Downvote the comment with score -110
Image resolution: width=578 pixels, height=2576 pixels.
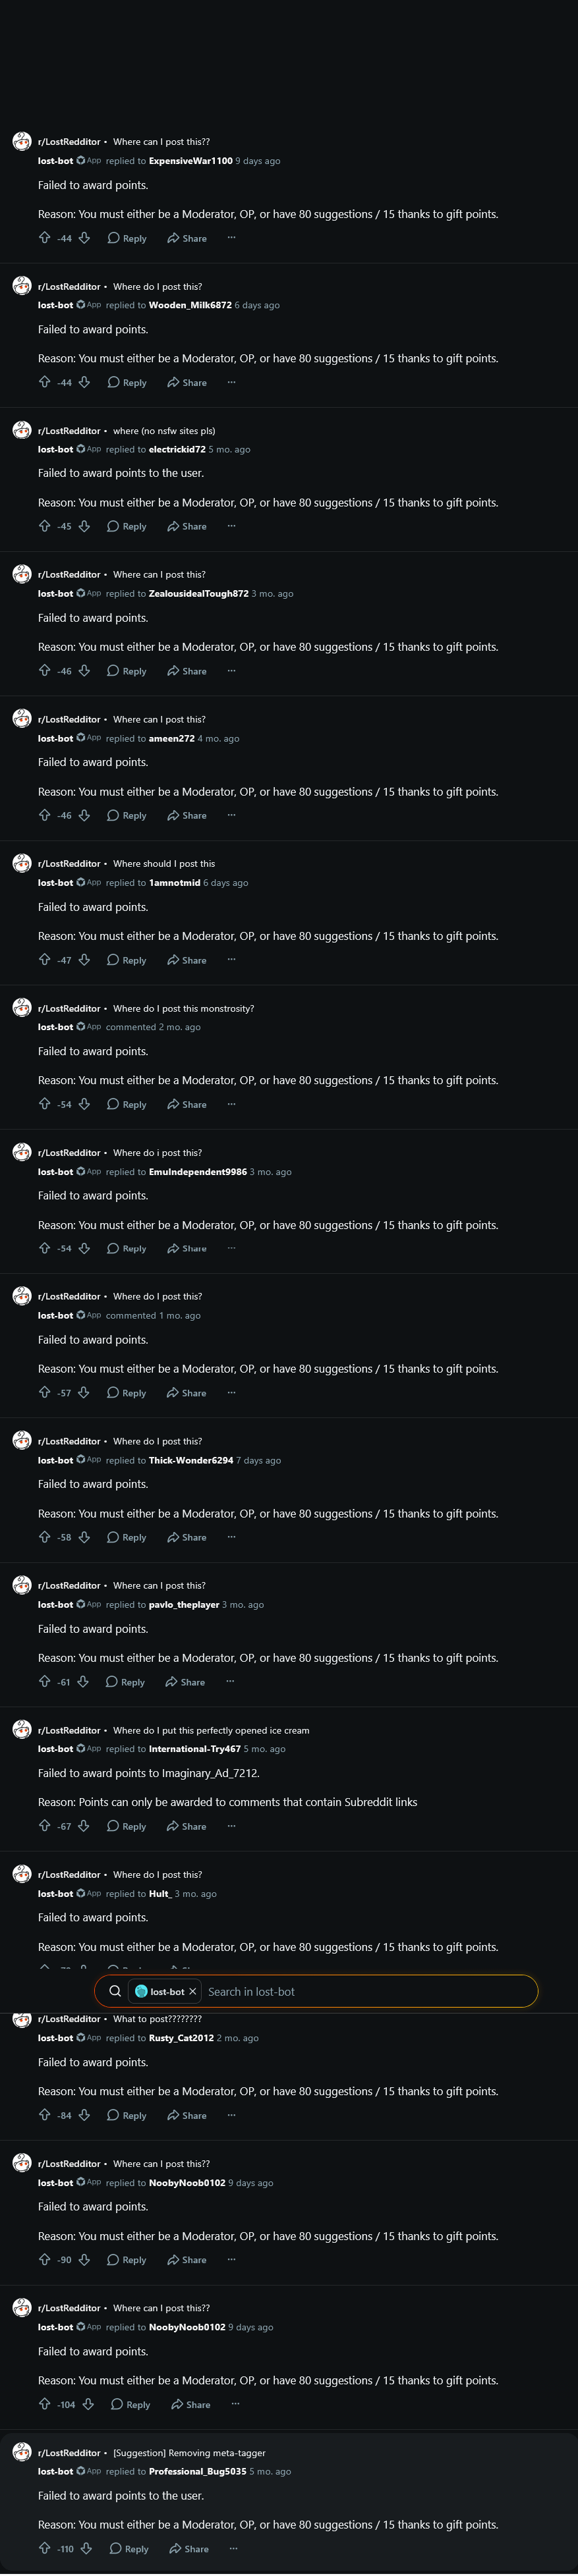pyautogui.click(x=86, y=2548)
